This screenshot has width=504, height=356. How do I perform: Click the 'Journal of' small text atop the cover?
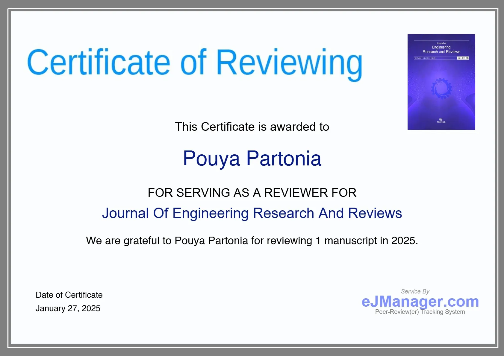441,43
